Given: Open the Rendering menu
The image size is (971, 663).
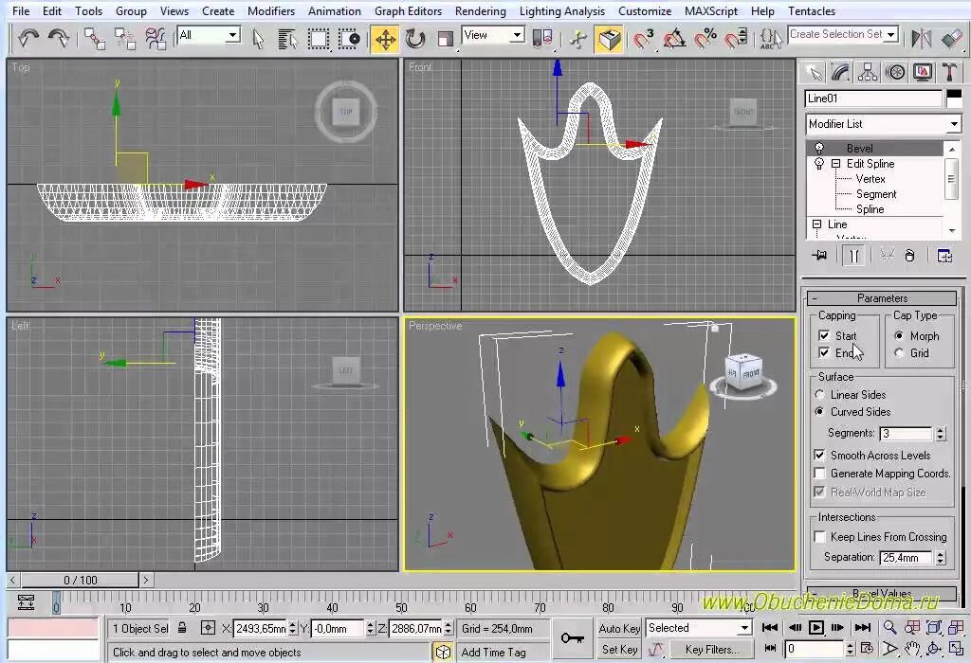Looking at the screenshot, I should click(x=480, y=11).
